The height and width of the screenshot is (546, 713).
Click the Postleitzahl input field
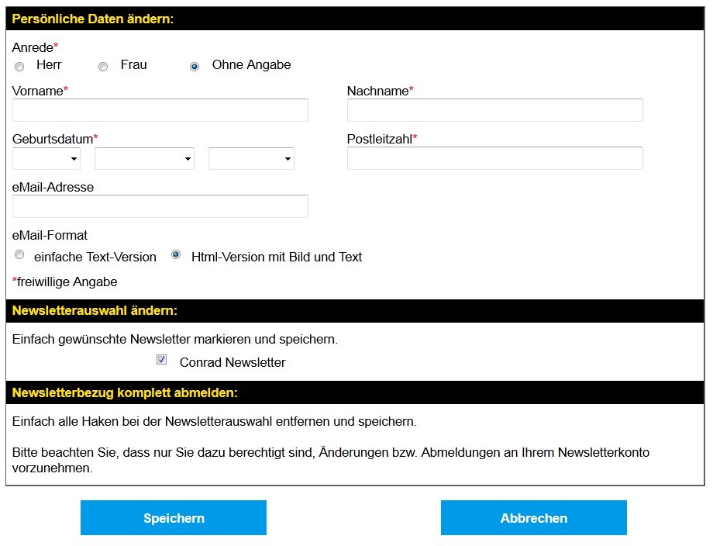(x=494, y=158)
